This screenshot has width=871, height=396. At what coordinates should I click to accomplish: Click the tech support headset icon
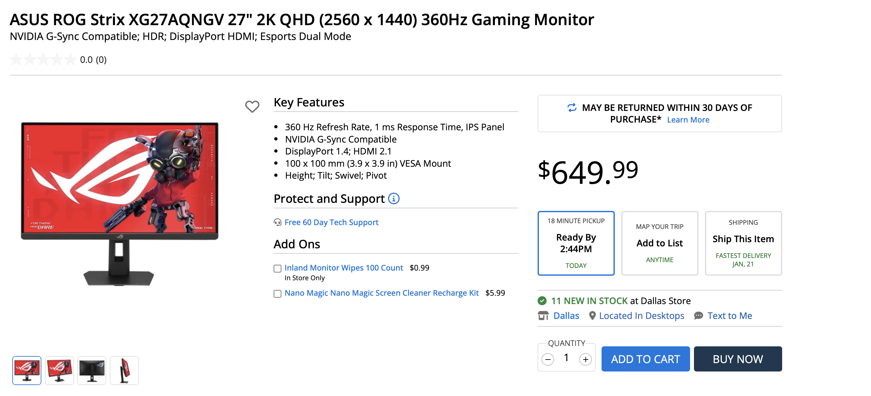277,223
